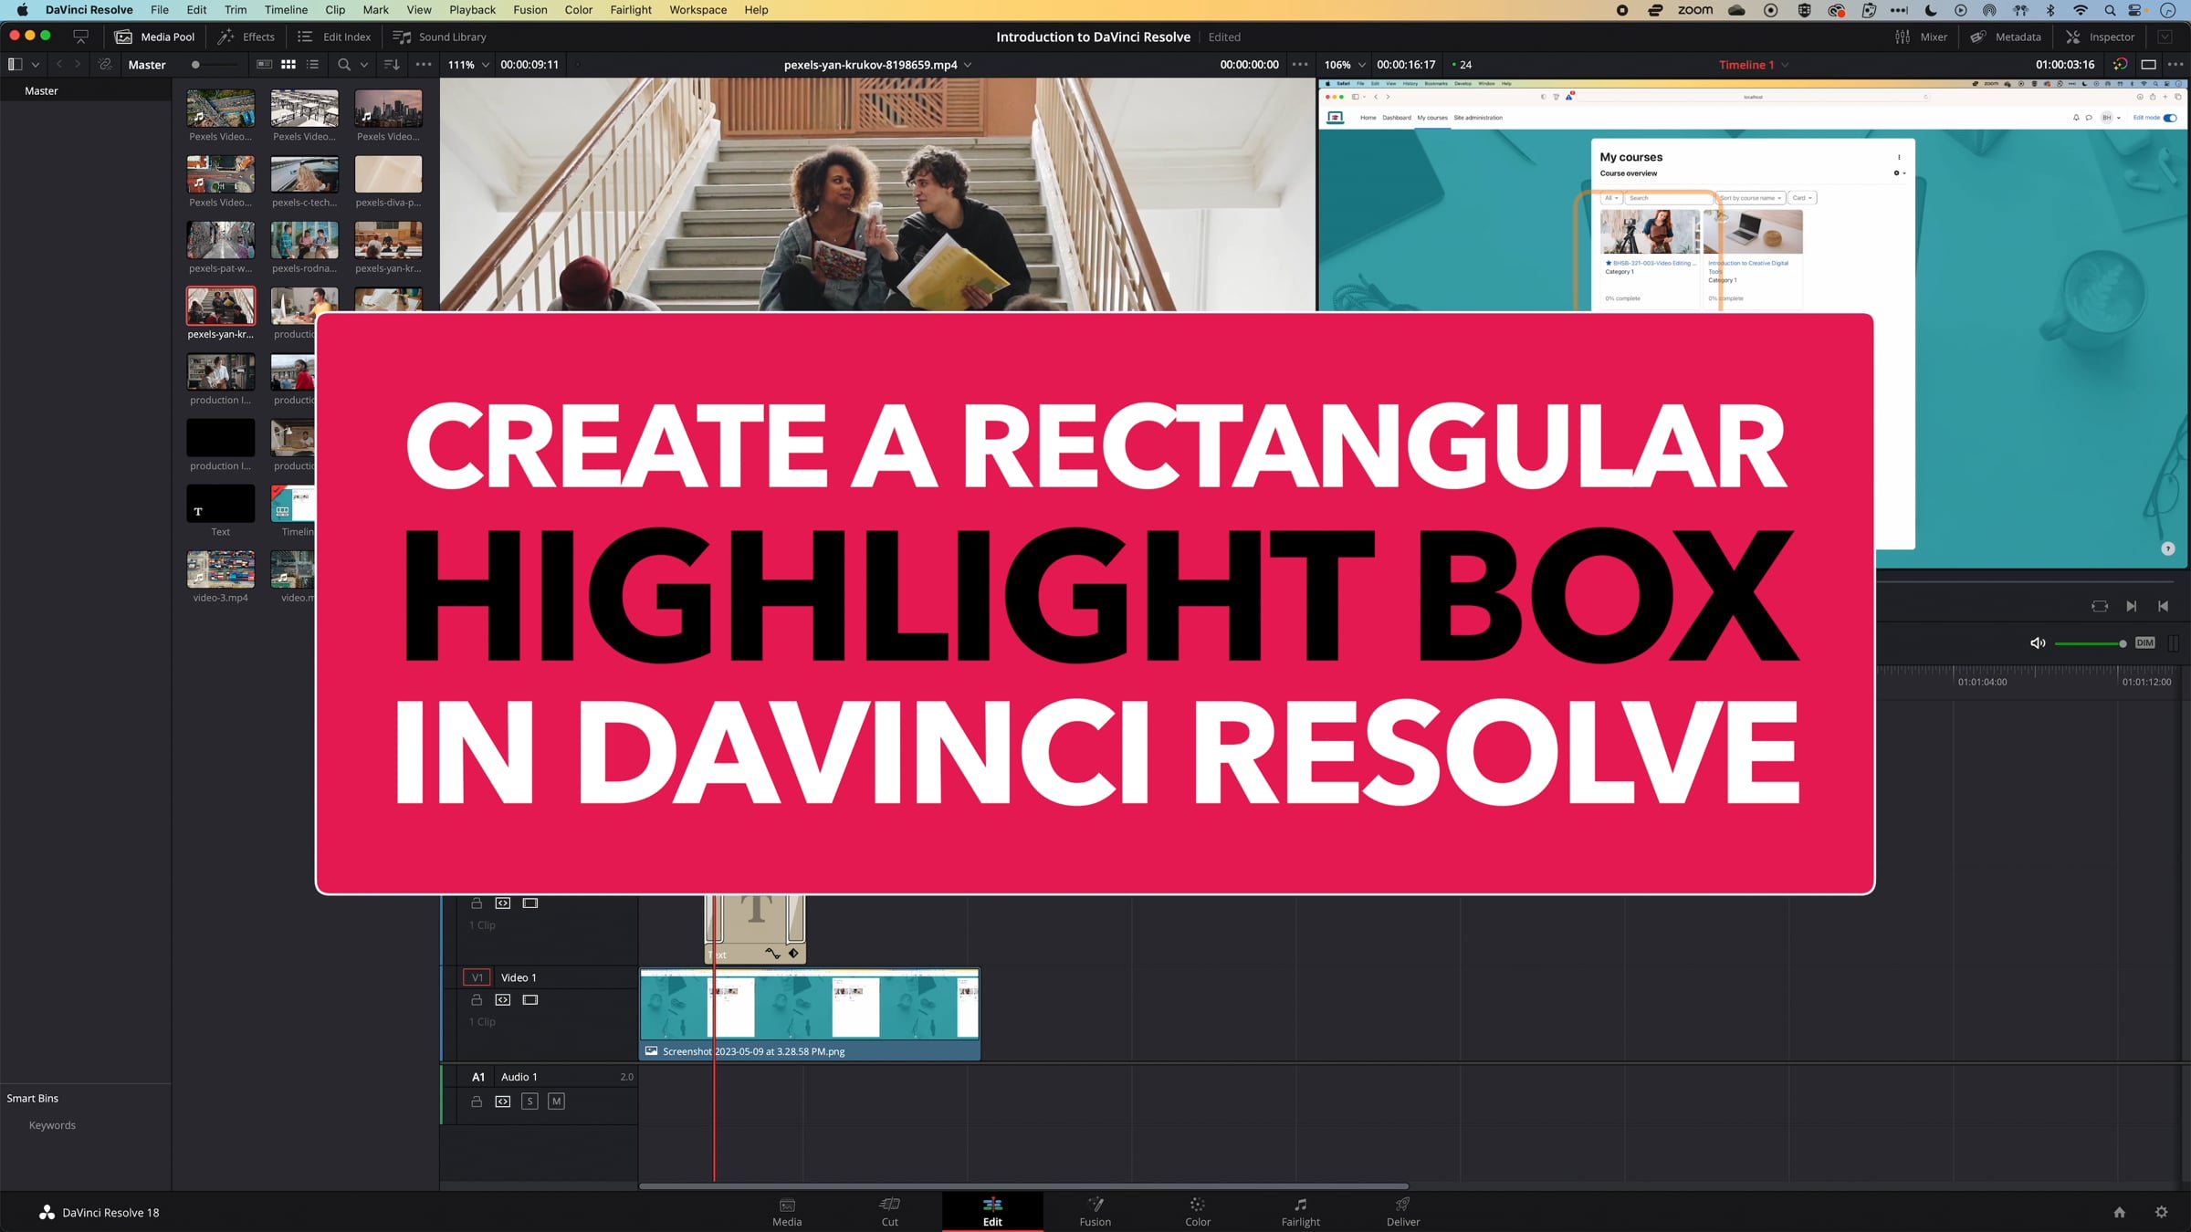
Task: Open the Timeline 1 name dropdown
Action: [1785, 65]
